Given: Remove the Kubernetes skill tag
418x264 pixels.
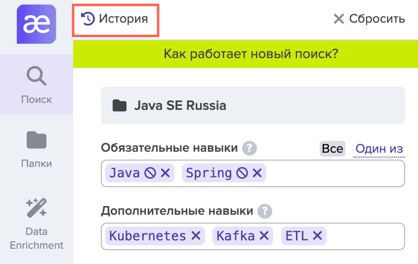Looking at the screenshot, I should pos(196,236).
